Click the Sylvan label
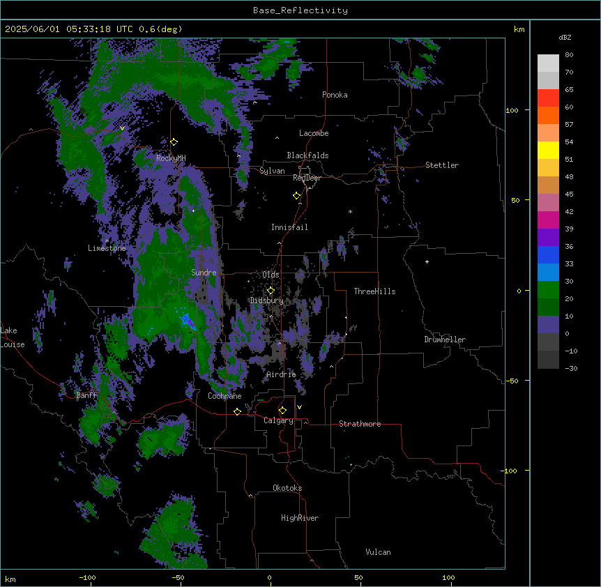The height and width of the screenshot is (587, 601). tap(272, 171)
